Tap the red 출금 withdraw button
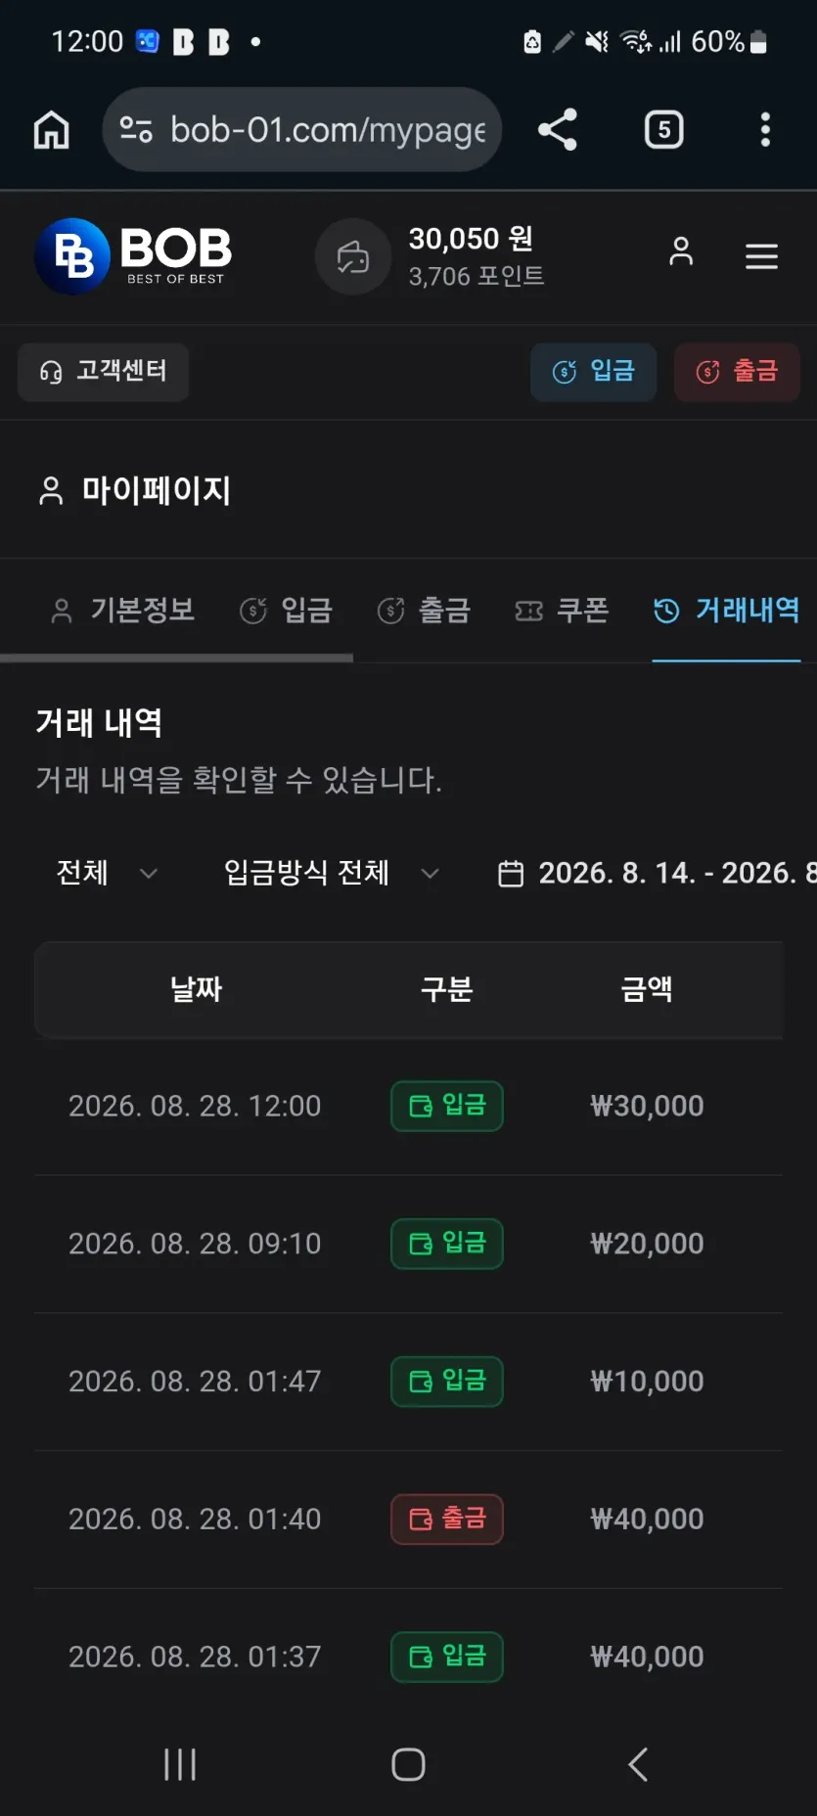The width and height of the screenshot is (817, 1816). [737, 371]
